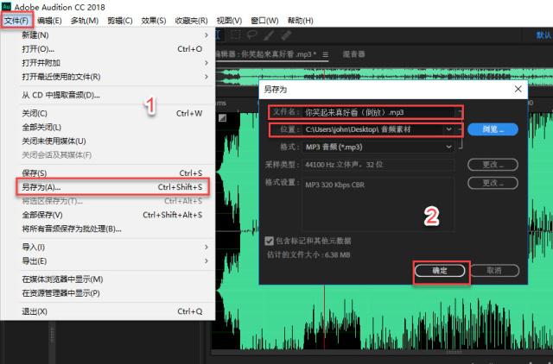Select the Lasso Selection tool
Image resolution: width=553 pixels, height=364 pixels.
pyautogui.click(x=251, y=35)
